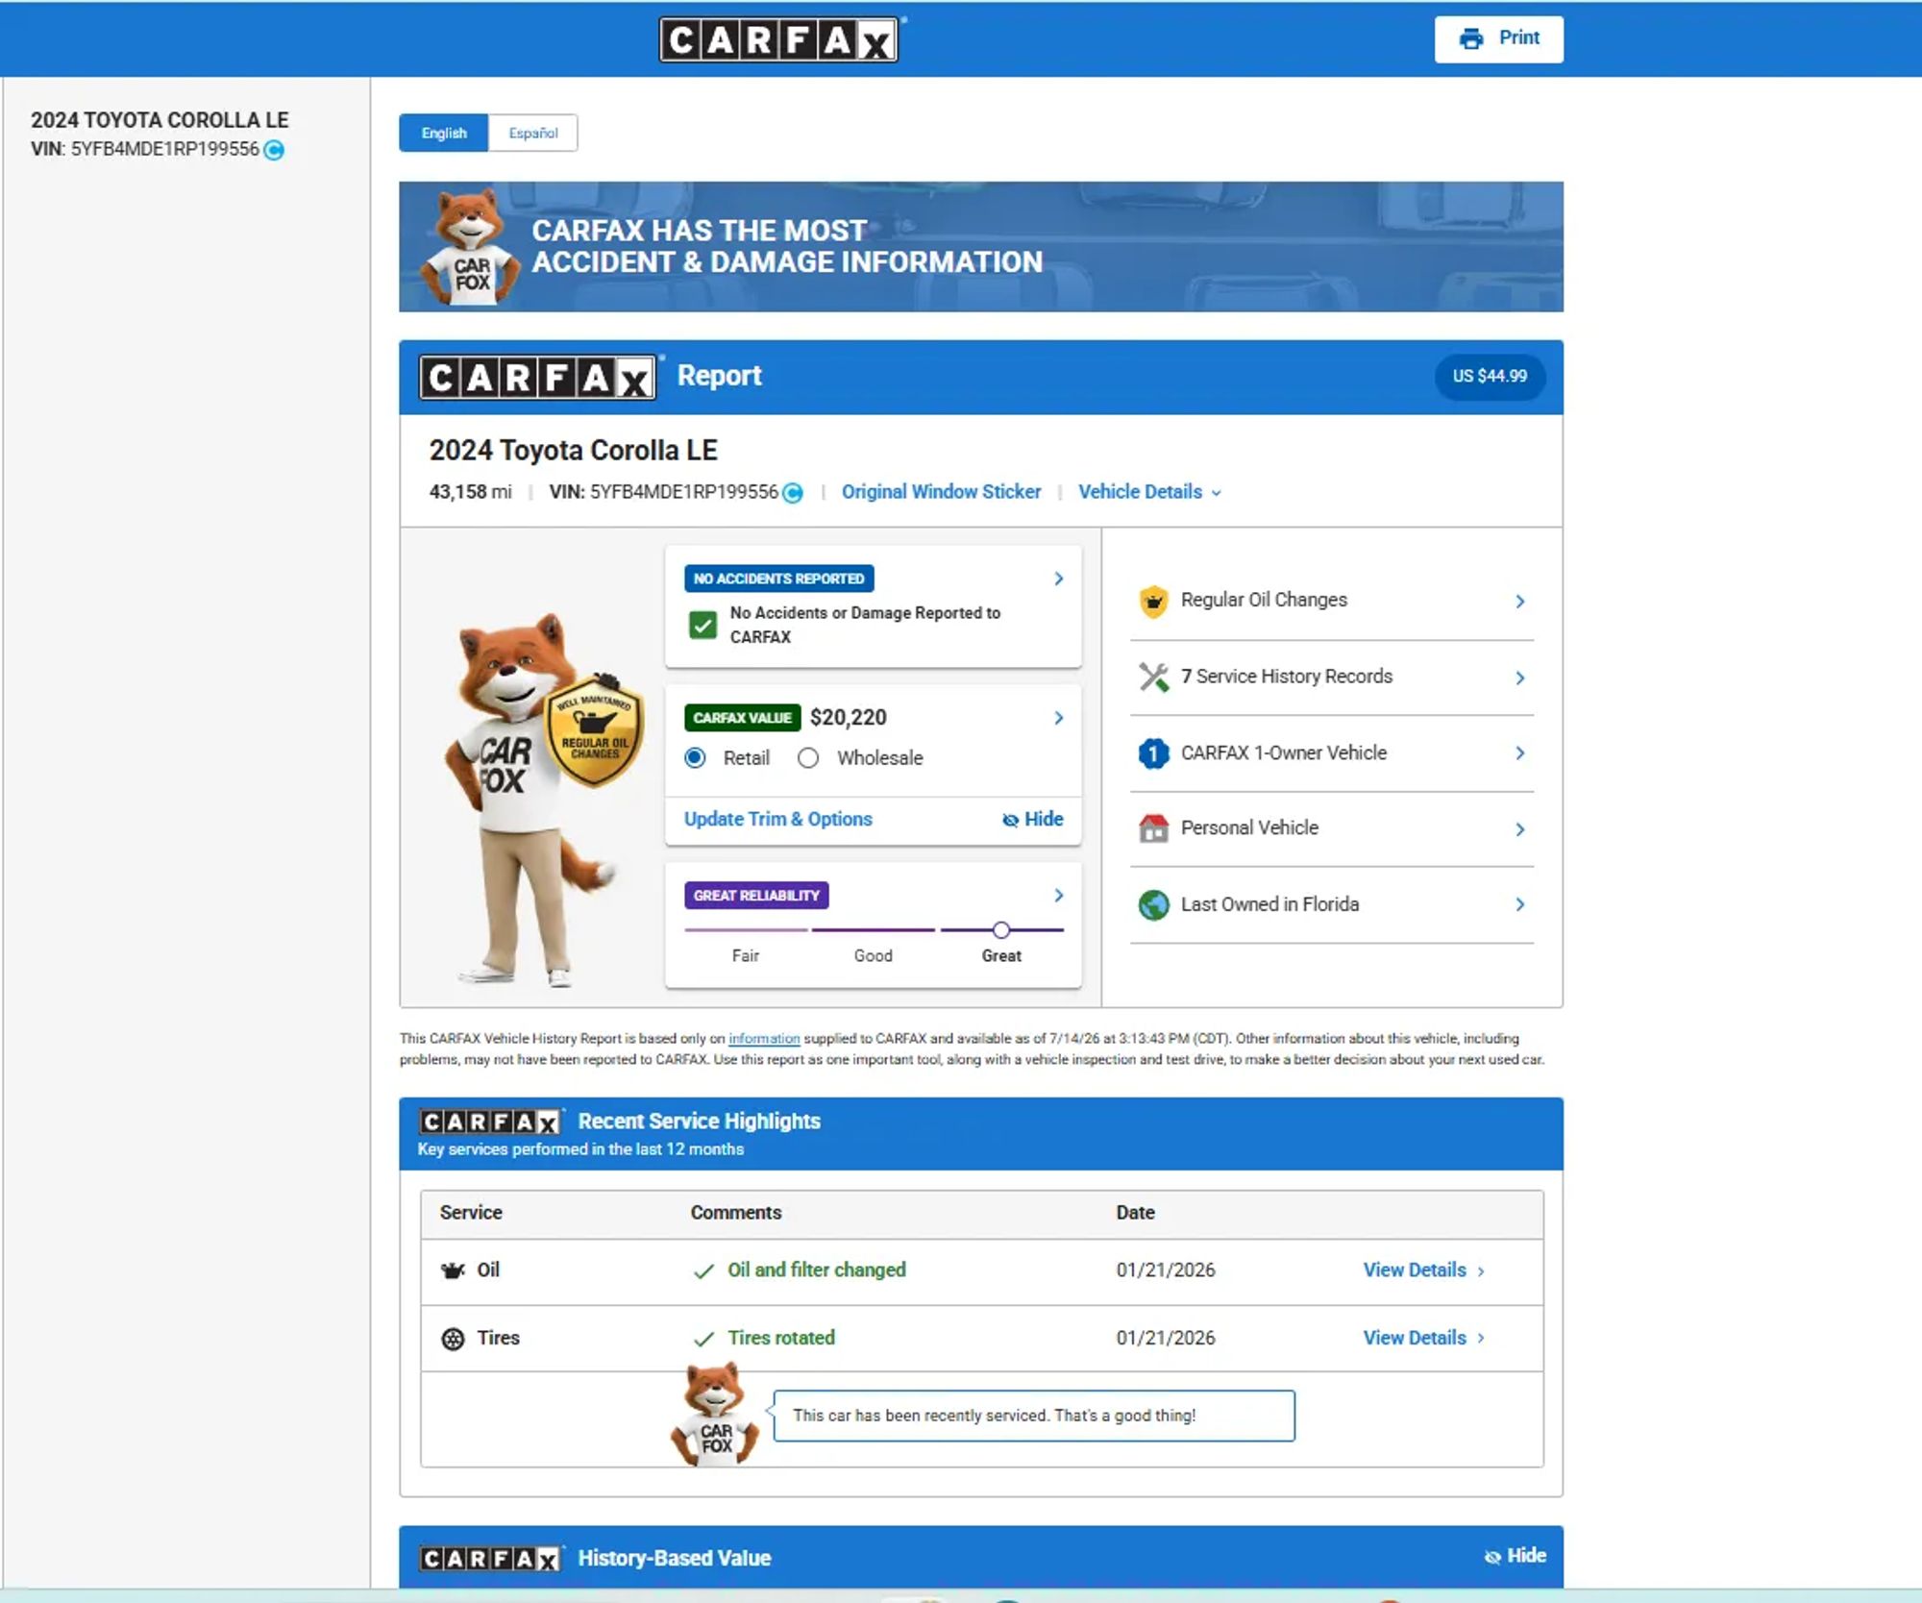Image resolution: width=1922 pixels, height=1603 pixels.
Task: Click the green check beside Oil and filter changed
Action: tap(703, 1271)
